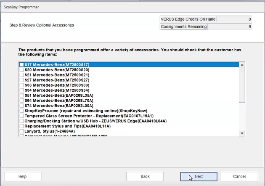Image resolution: width=265 pixels, height=186 pixels.
Task: Click the accessories list scroll-down arrow
Action: coord(242,133)
